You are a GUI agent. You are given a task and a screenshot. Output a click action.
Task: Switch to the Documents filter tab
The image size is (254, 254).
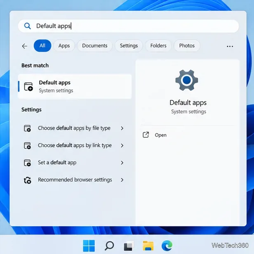[95, 46]
